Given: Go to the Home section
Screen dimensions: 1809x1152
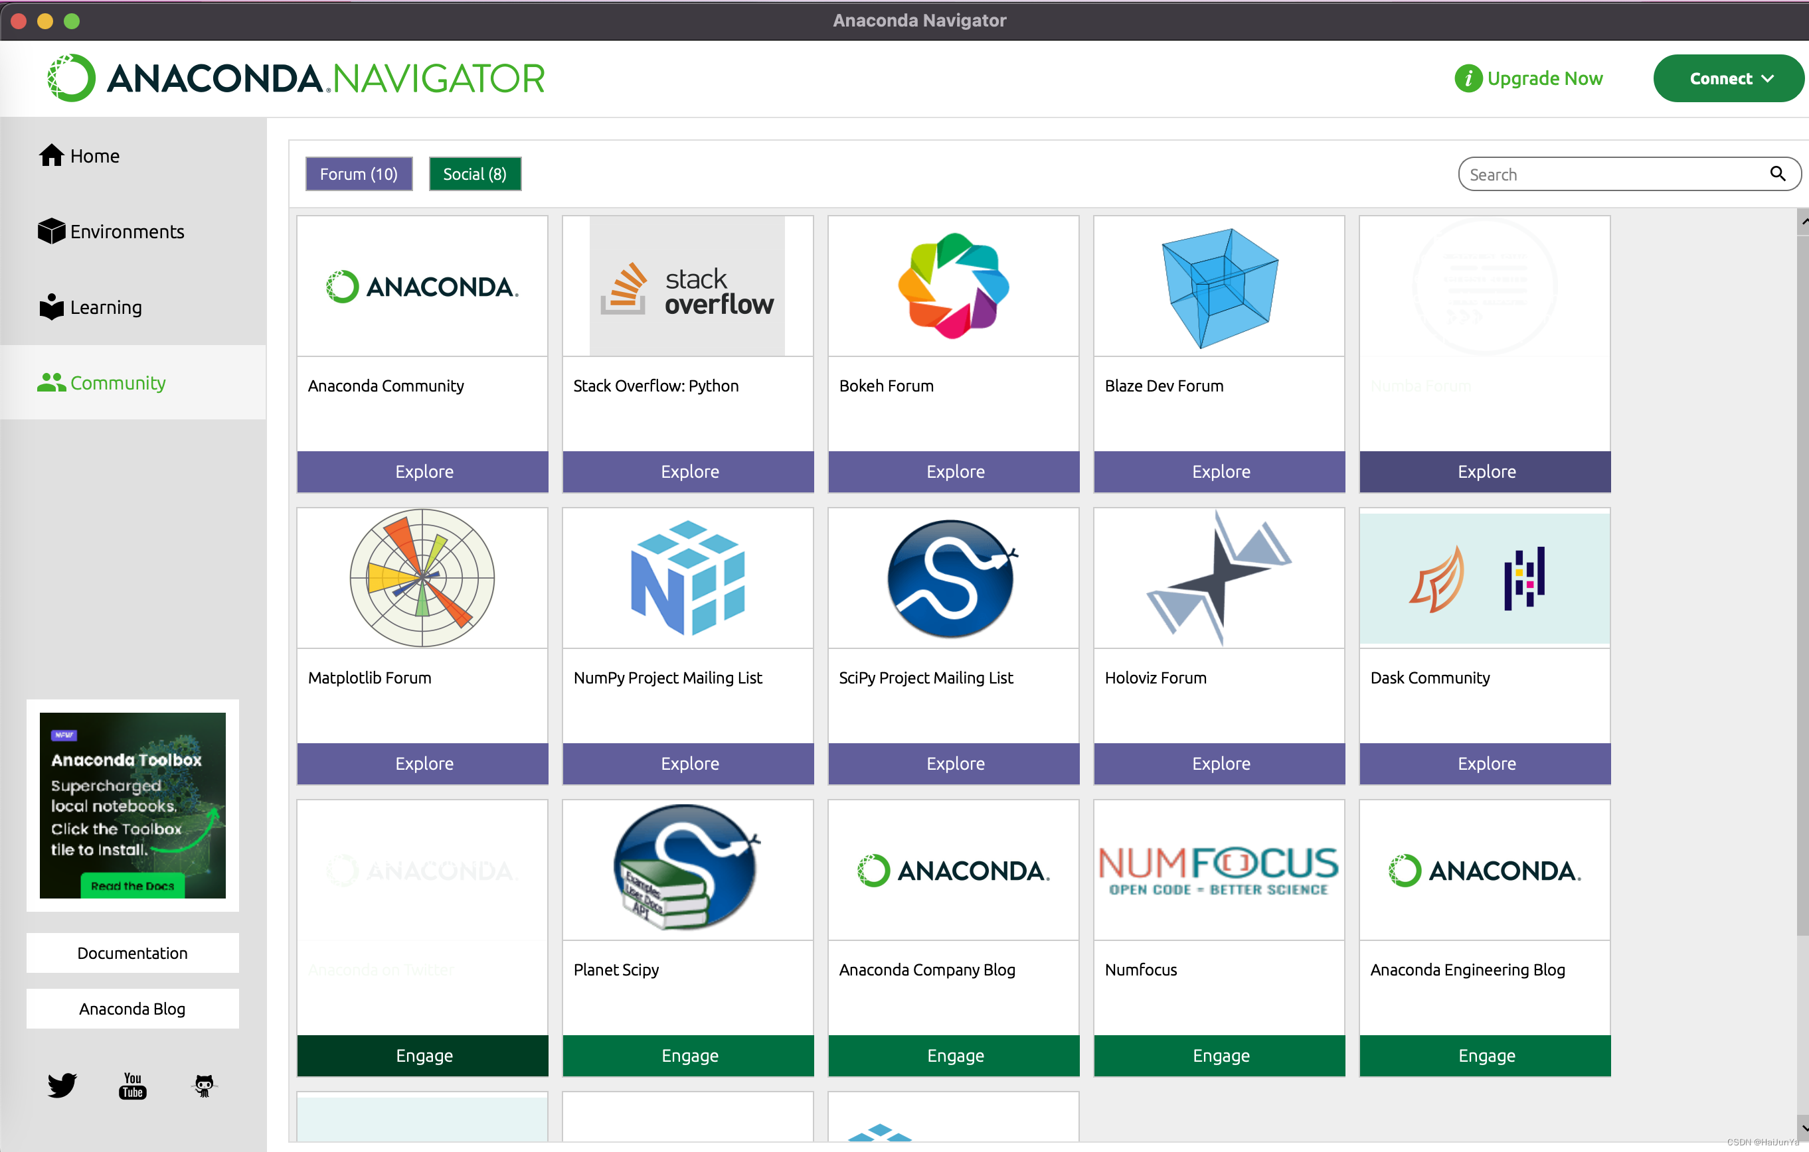Looking at the screenshot, I should [x=133, y=155].
